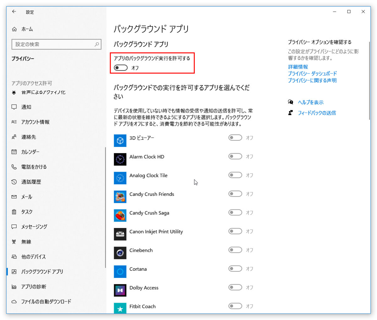
Task: Click the main content vertical scrollbar
Action: point(369,80)
